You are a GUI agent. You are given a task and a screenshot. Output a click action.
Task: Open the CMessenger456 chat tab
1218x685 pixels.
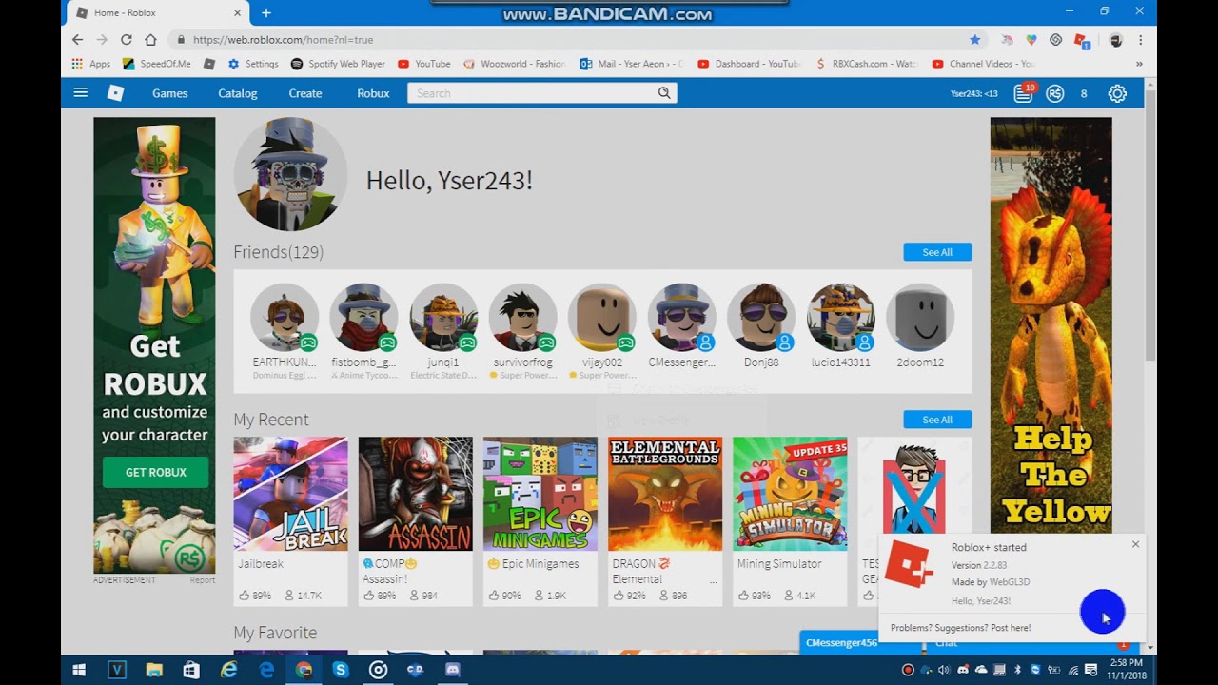pos(840,642)
